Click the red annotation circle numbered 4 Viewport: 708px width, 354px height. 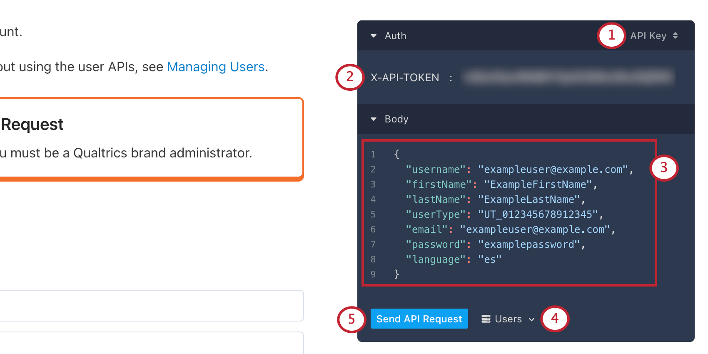(555, 319)
